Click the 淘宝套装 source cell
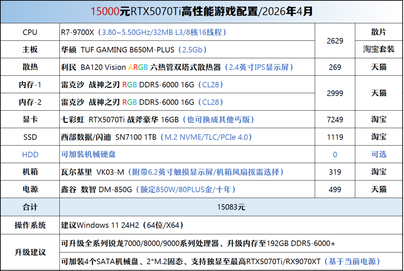 (x=379, y=49)
